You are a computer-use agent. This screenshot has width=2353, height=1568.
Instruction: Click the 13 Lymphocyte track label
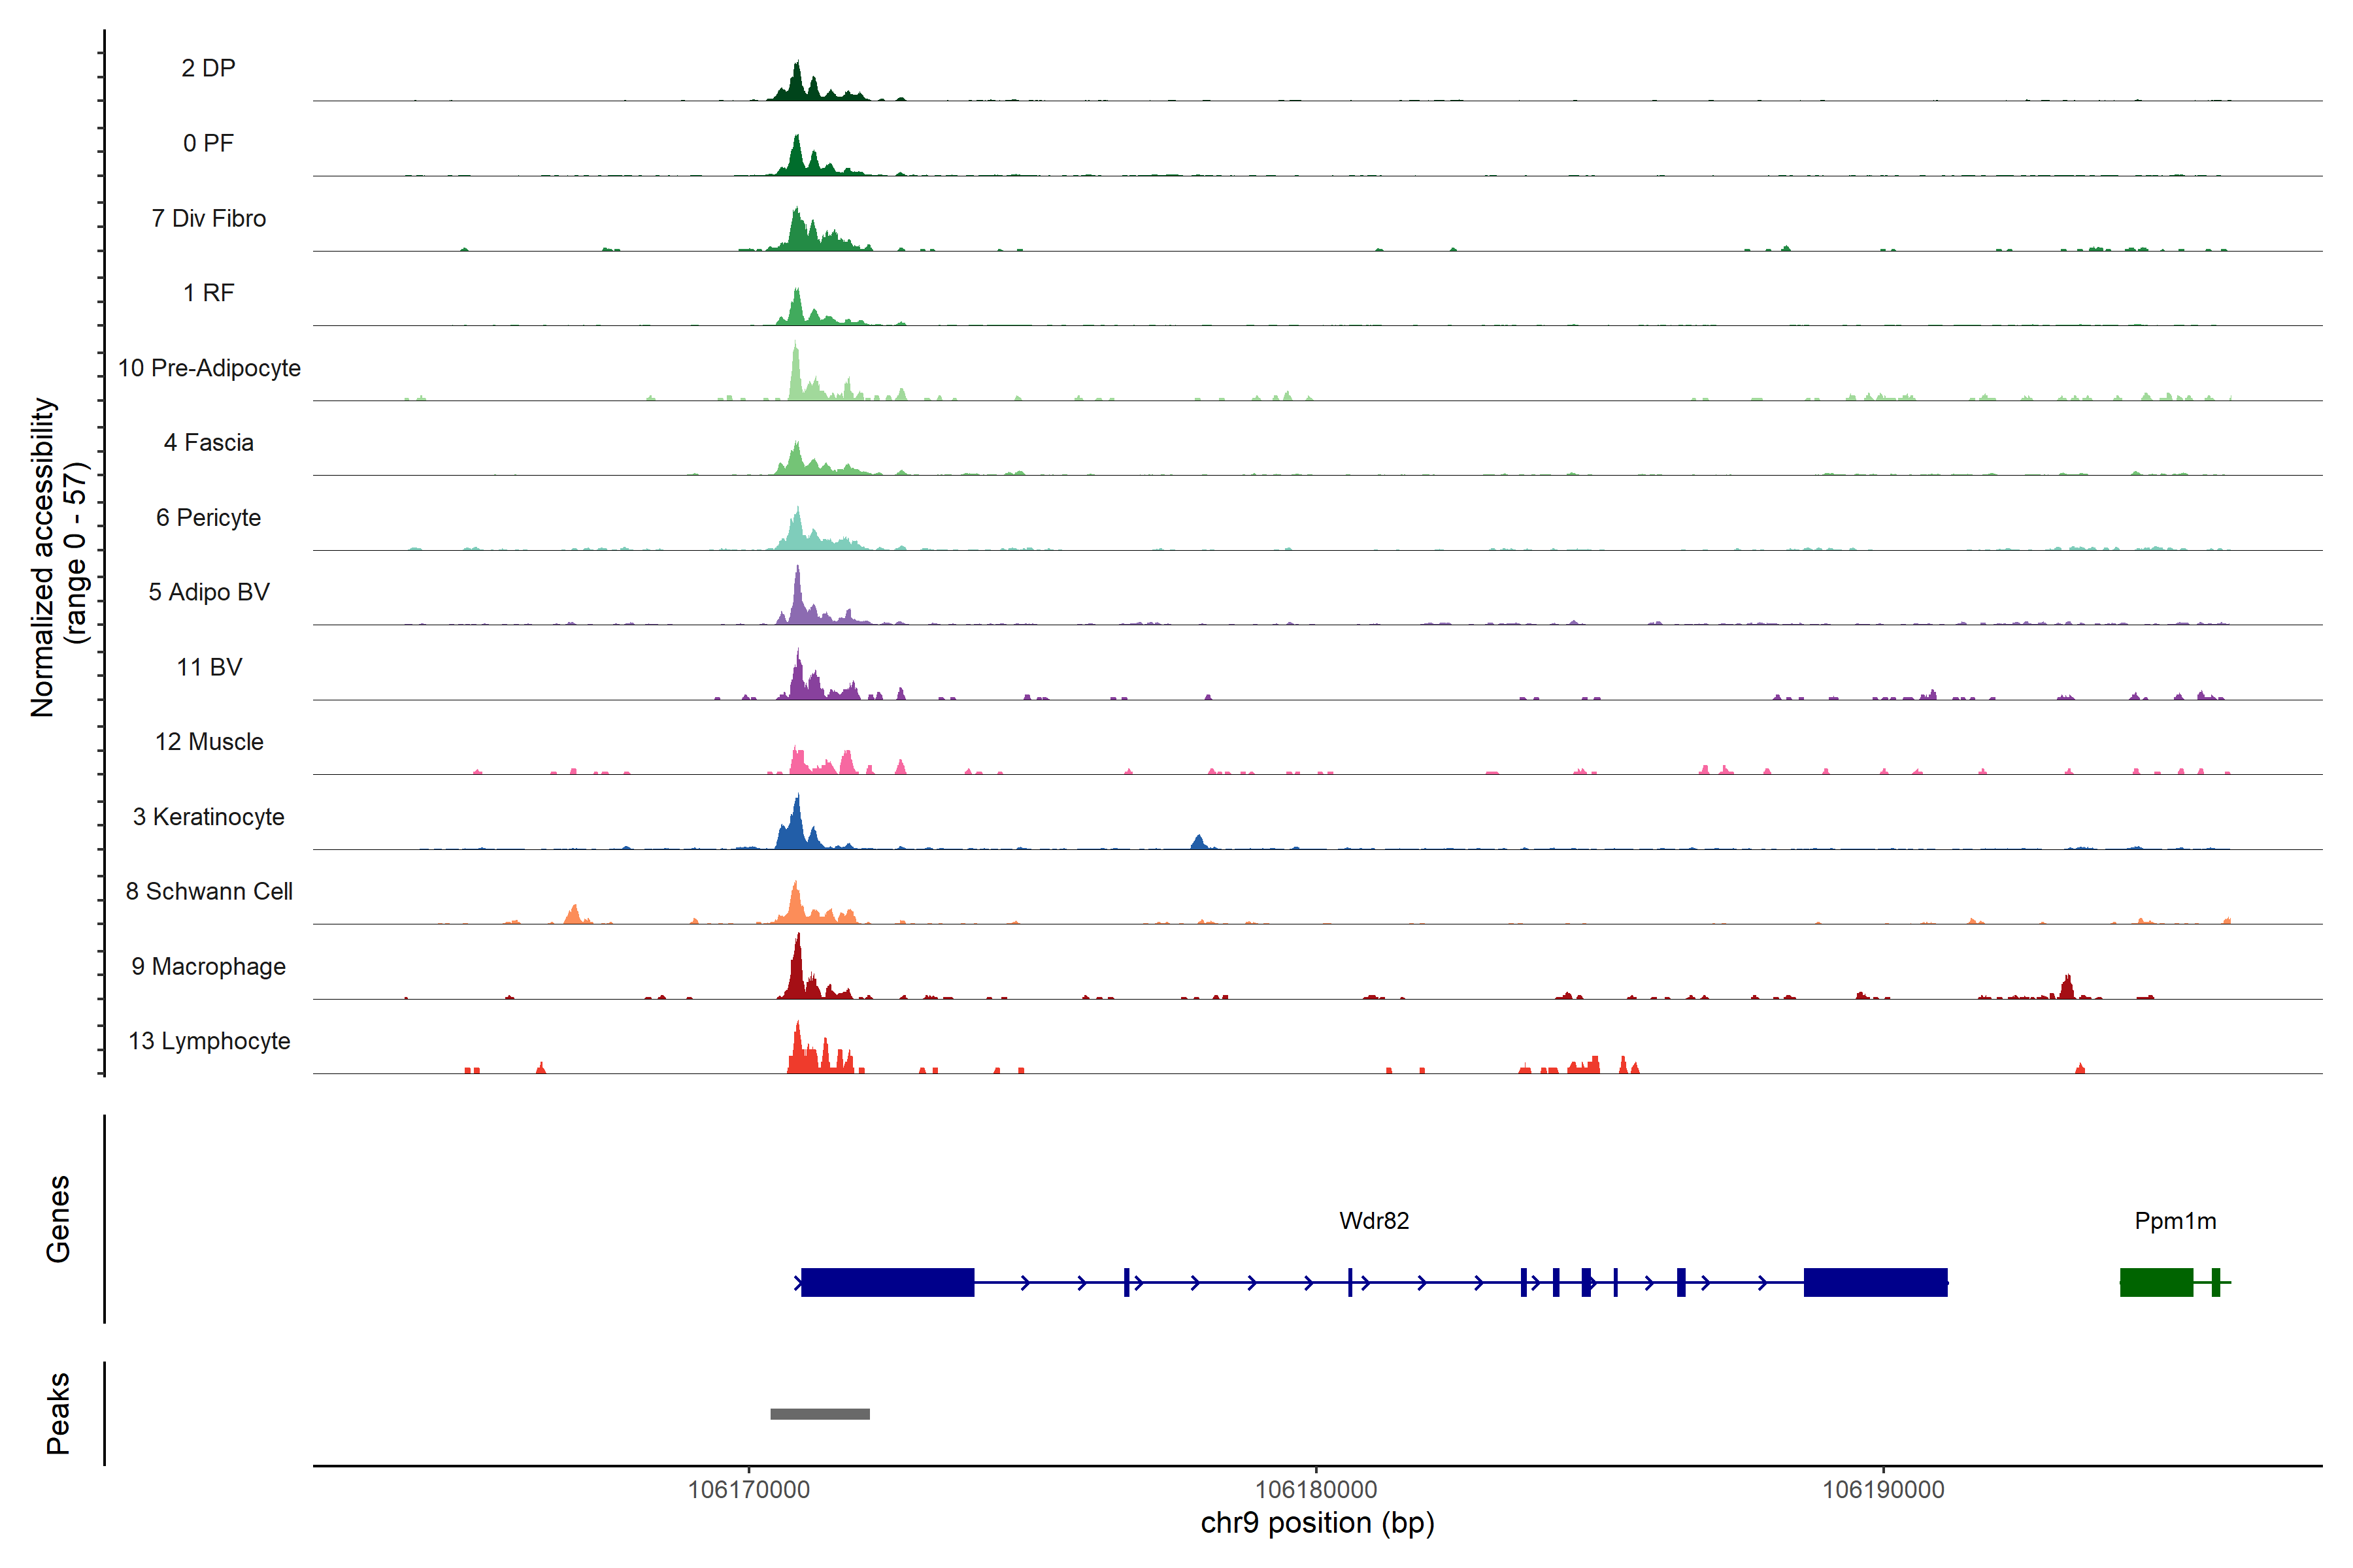tap(209, 1041)
